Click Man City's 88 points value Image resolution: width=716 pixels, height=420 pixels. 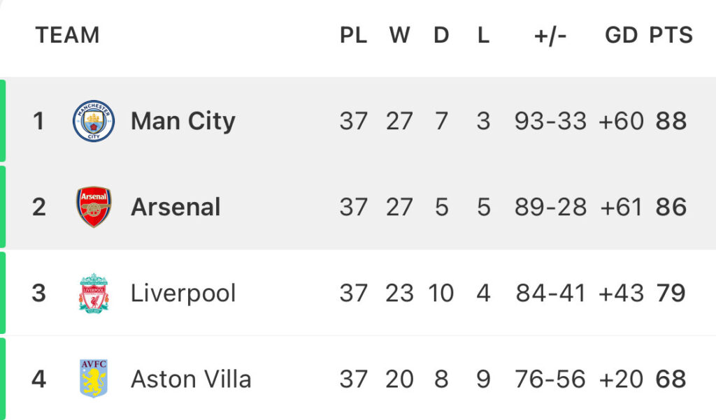pos(671,121)
